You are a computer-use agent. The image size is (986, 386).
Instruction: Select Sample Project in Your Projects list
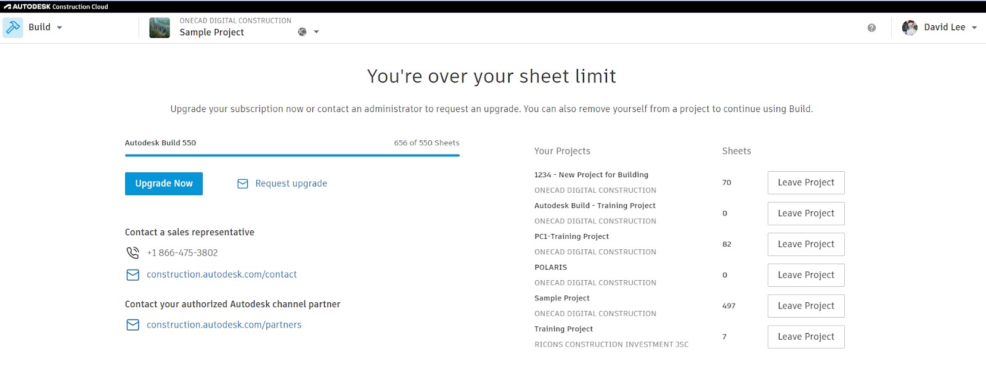pyautogui.click(x=562, y=298)
